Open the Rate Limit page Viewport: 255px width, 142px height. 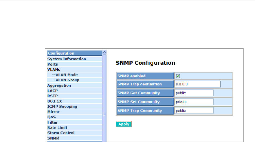point(57,127)
